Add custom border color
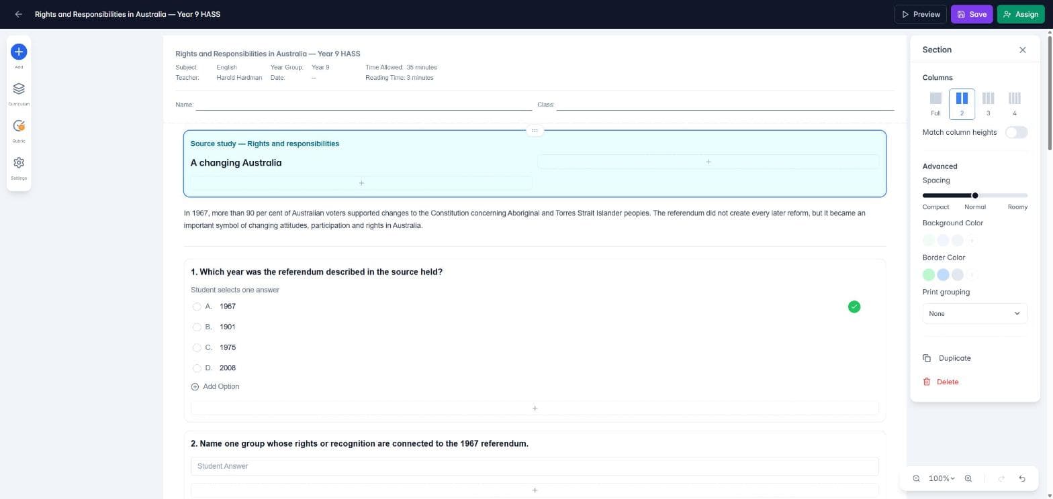This screenshot has width=1053, height=499. (972, 274)
